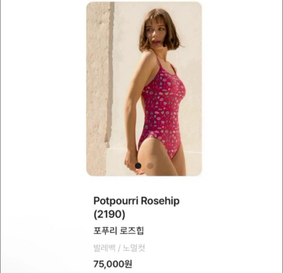Click the Korean word 로즈힙

[132, 231]
